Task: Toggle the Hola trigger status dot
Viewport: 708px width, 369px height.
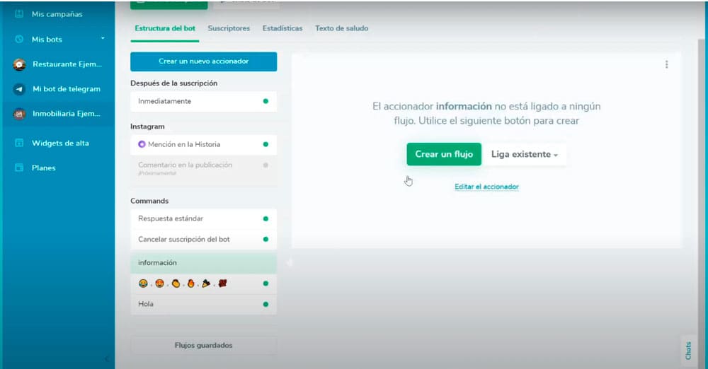Action: tap(265, 304)
